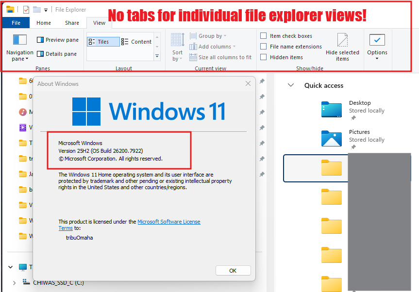Collapse the Quick access group
This screenshot has width=419, height=292.
(x=291, y=85)
